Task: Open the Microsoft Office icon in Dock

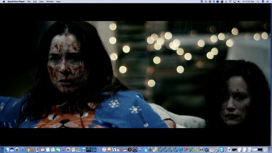Action: pyautogui.click(x=212, y=149)
